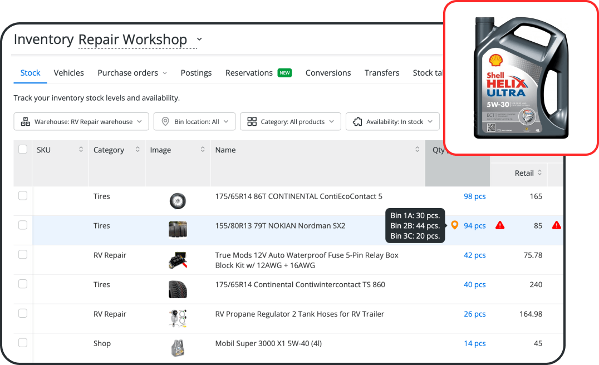Select the Mobil Super 3000 row checkbox
Viewport: 599px width, 365px height.
[23, 343]
